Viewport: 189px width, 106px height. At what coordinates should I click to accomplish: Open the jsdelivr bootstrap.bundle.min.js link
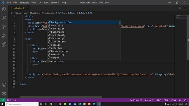(x=98, y=74)
